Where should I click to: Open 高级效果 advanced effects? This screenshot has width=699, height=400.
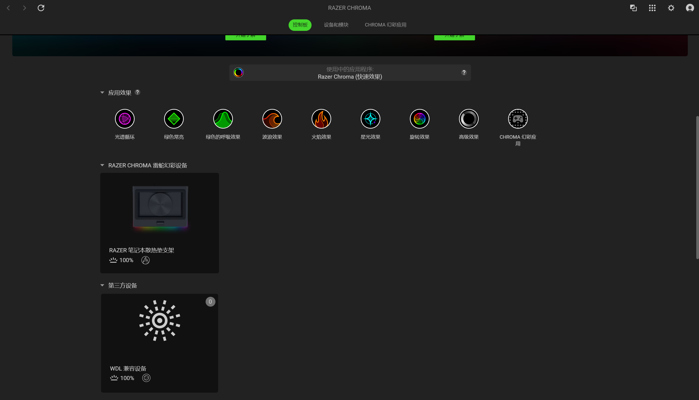point(469,118)
